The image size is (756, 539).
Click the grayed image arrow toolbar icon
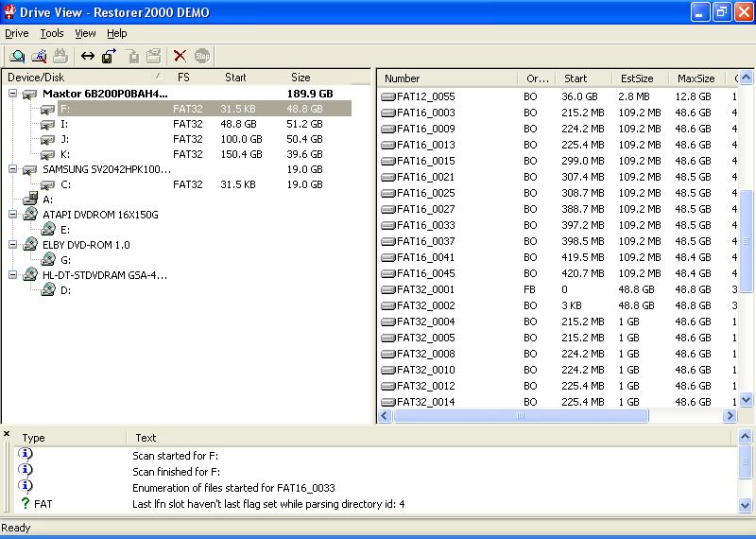point(132,56)
